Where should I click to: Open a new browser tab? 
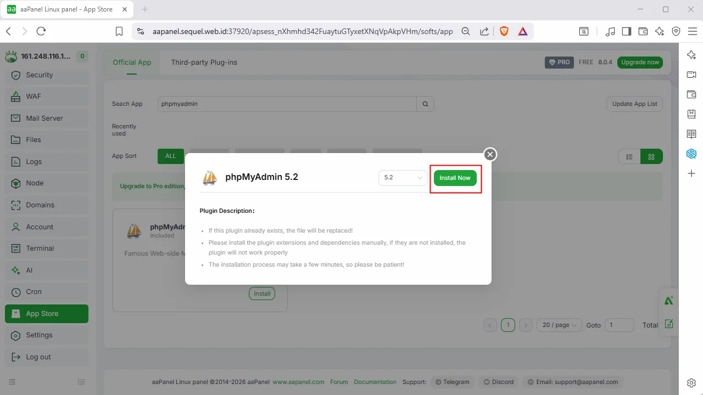coord(145,9)
